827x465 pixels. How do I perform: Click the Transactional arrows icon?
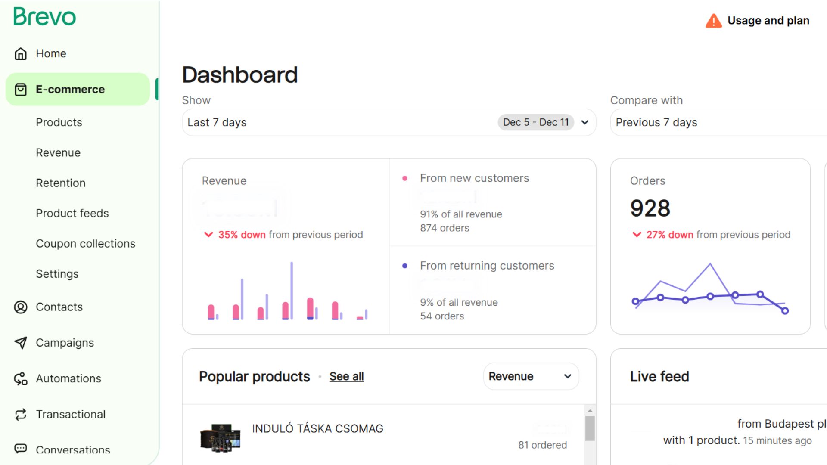click(21, 415)
